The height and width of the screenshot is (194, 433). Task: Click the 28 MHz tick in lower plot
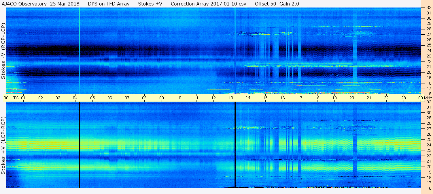(x=428, y=123)
